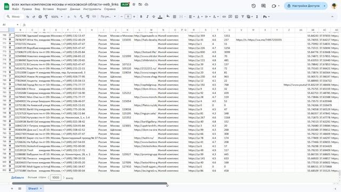Open text wrapping dropdown
341x192 pixels.
click(x=207, y=17)
